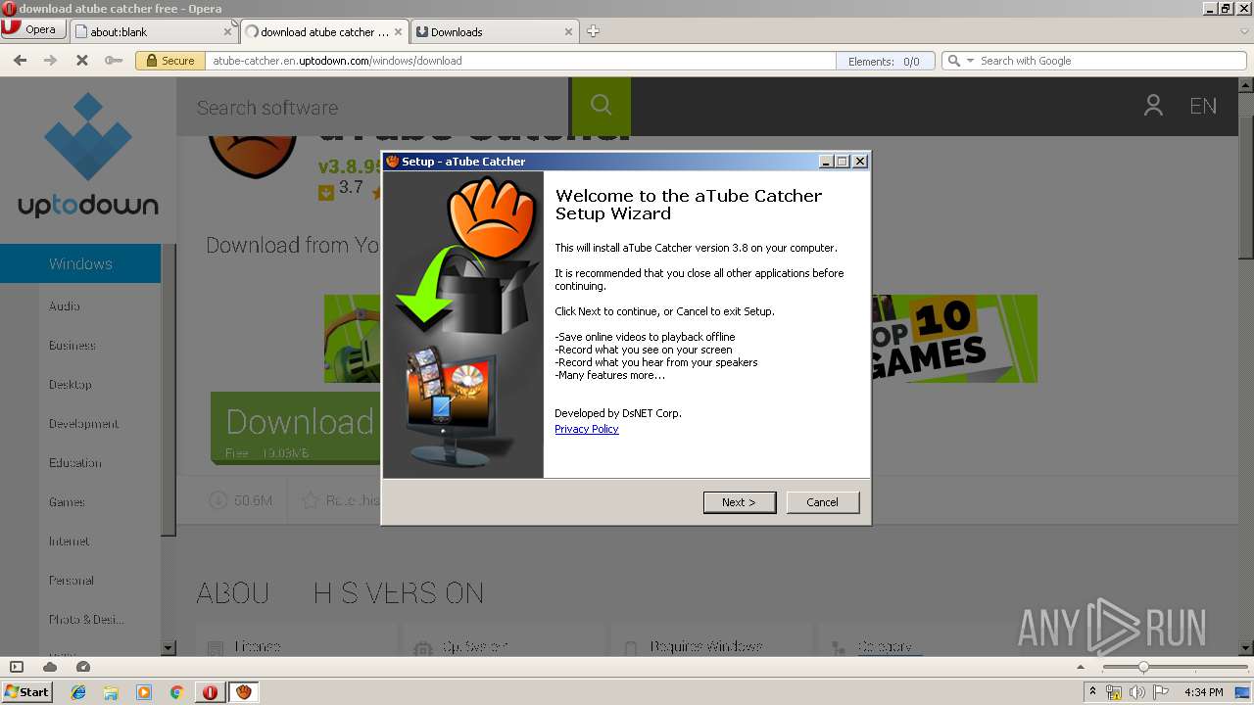Click the Search software field
The height and width of the screenshot is (705, 1254).
click(372, 107)
